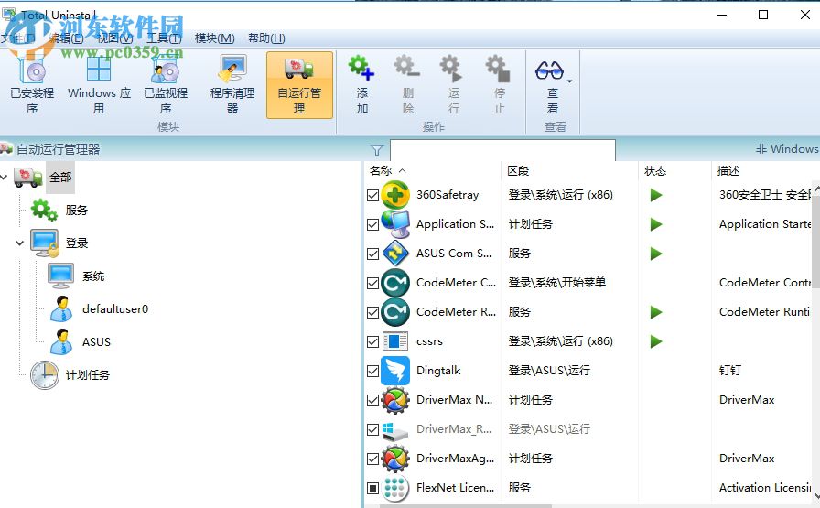
Task: Click the 删除 toolbar icon
Action: (407, 68)
